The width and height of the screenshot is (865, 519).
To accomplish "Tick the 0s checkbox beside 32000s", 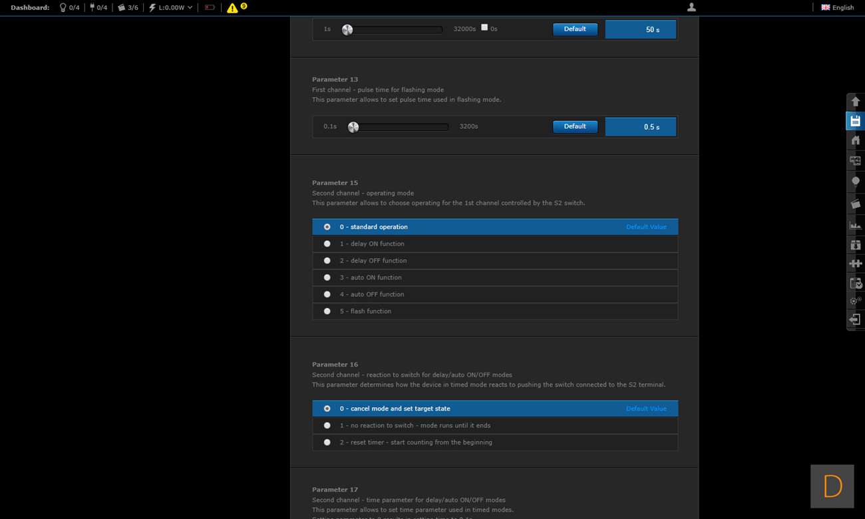I will coord(484,28).
